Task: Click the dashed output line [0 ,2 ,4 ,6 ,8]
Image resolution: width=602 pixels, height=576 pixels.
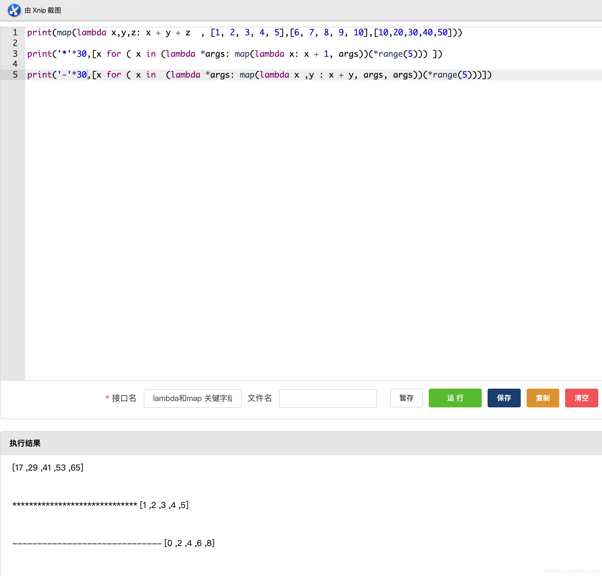Action: tap(113, 543)
